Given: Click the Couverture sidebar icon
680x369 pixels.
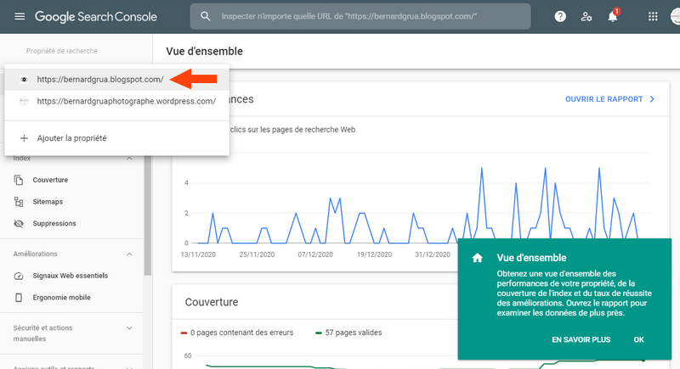Looking at the screenshot, I should point(20,180).
